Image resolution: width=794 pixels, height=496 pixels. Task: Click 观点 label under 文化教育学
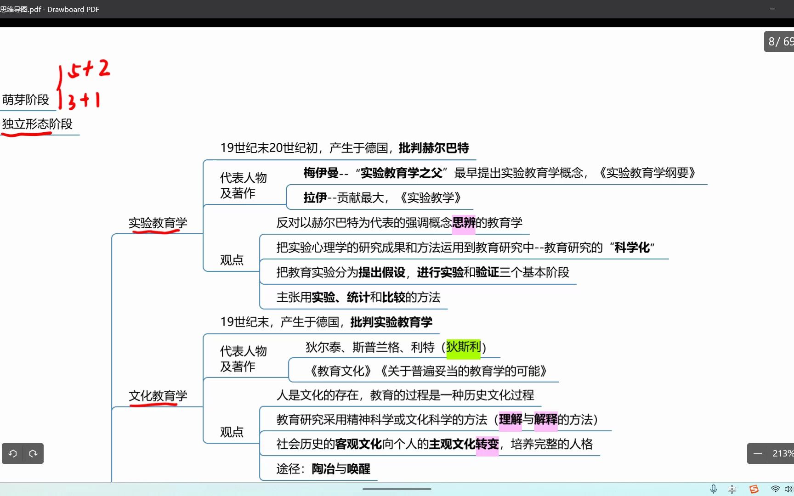[232, 432]
